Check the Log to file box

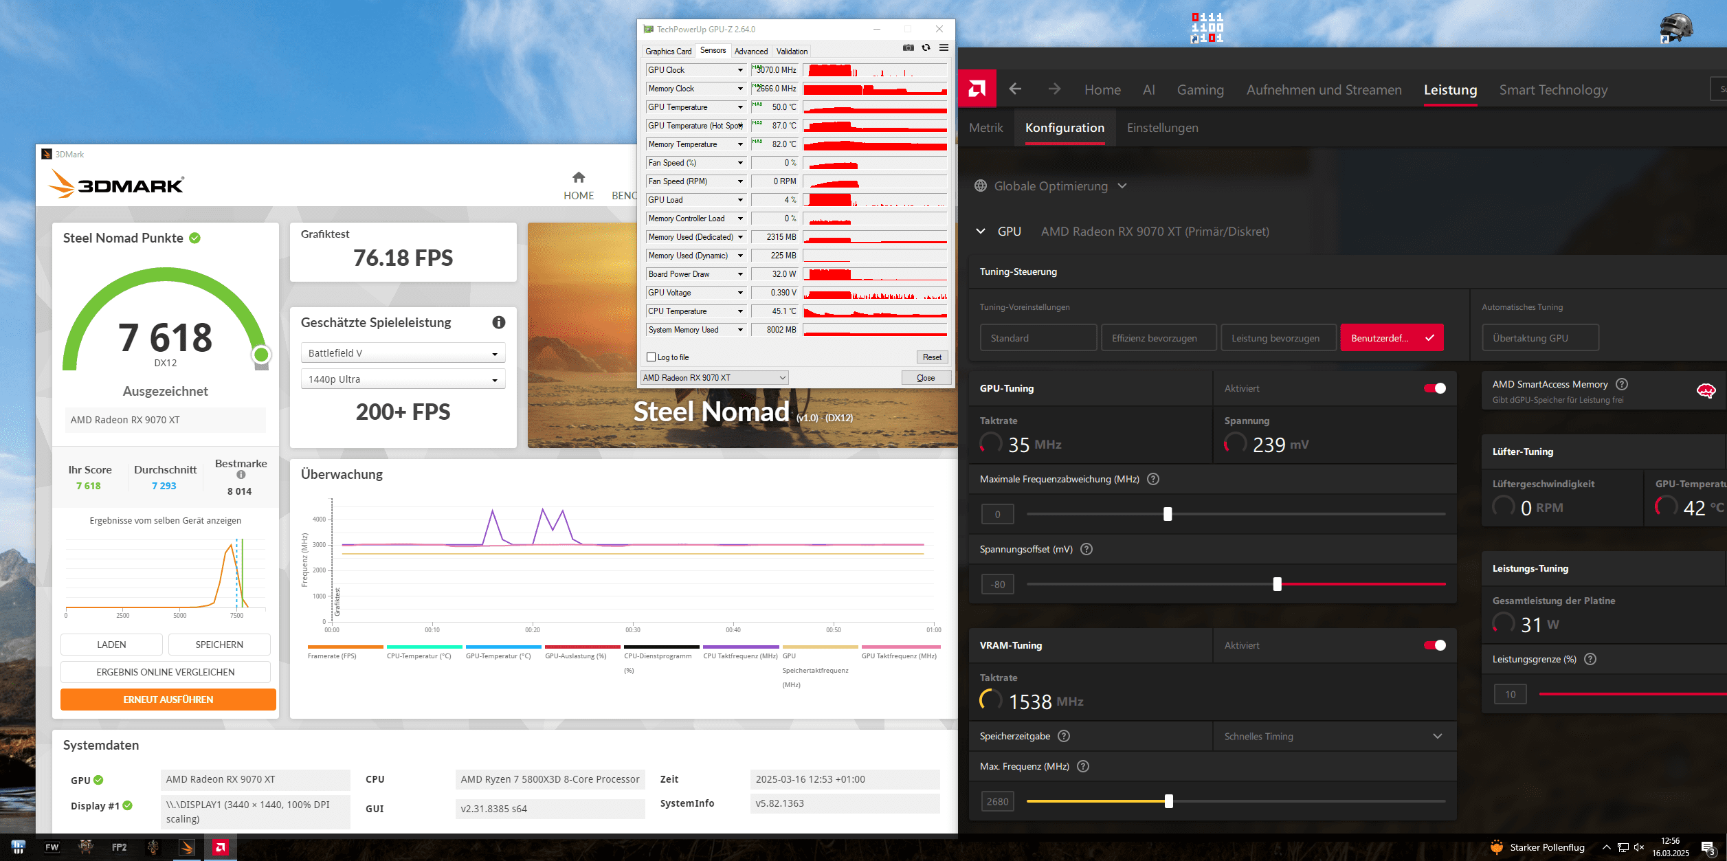click(651, 357)
